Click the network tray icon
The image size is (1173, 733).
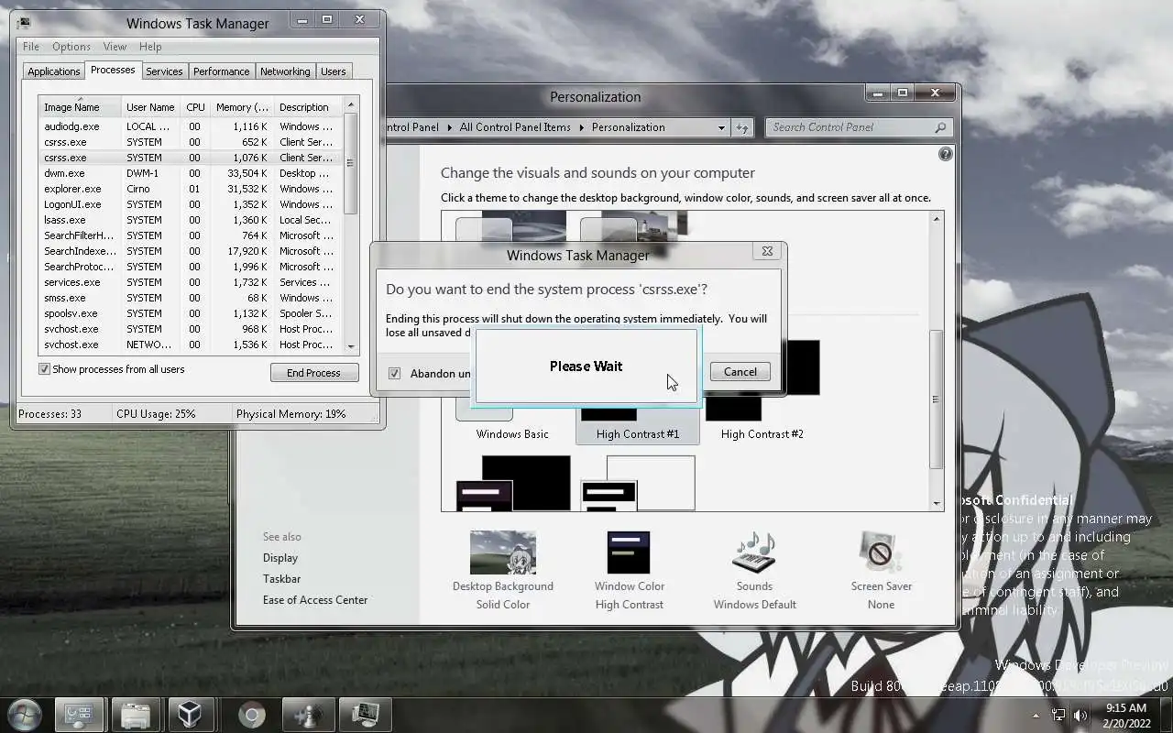coord(1058,715)
